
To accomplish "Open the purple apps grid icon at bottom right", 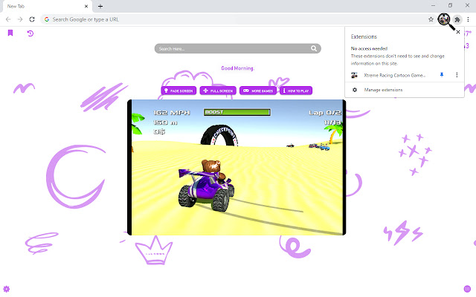I will 467,289.
